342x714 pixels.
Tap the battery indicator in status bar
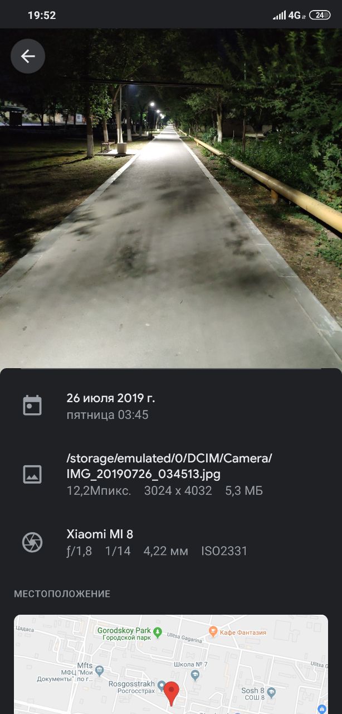point(320,15)
